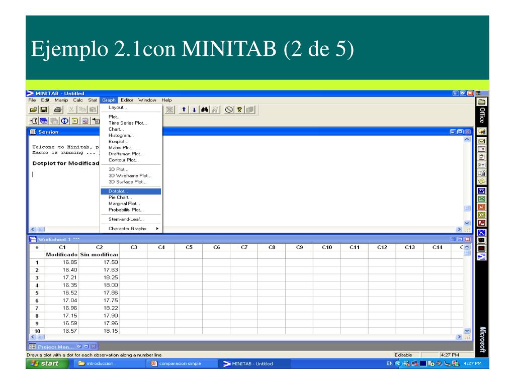
Task: Open the Window menu
Action: pyautogui.click(x=147, y=100)
